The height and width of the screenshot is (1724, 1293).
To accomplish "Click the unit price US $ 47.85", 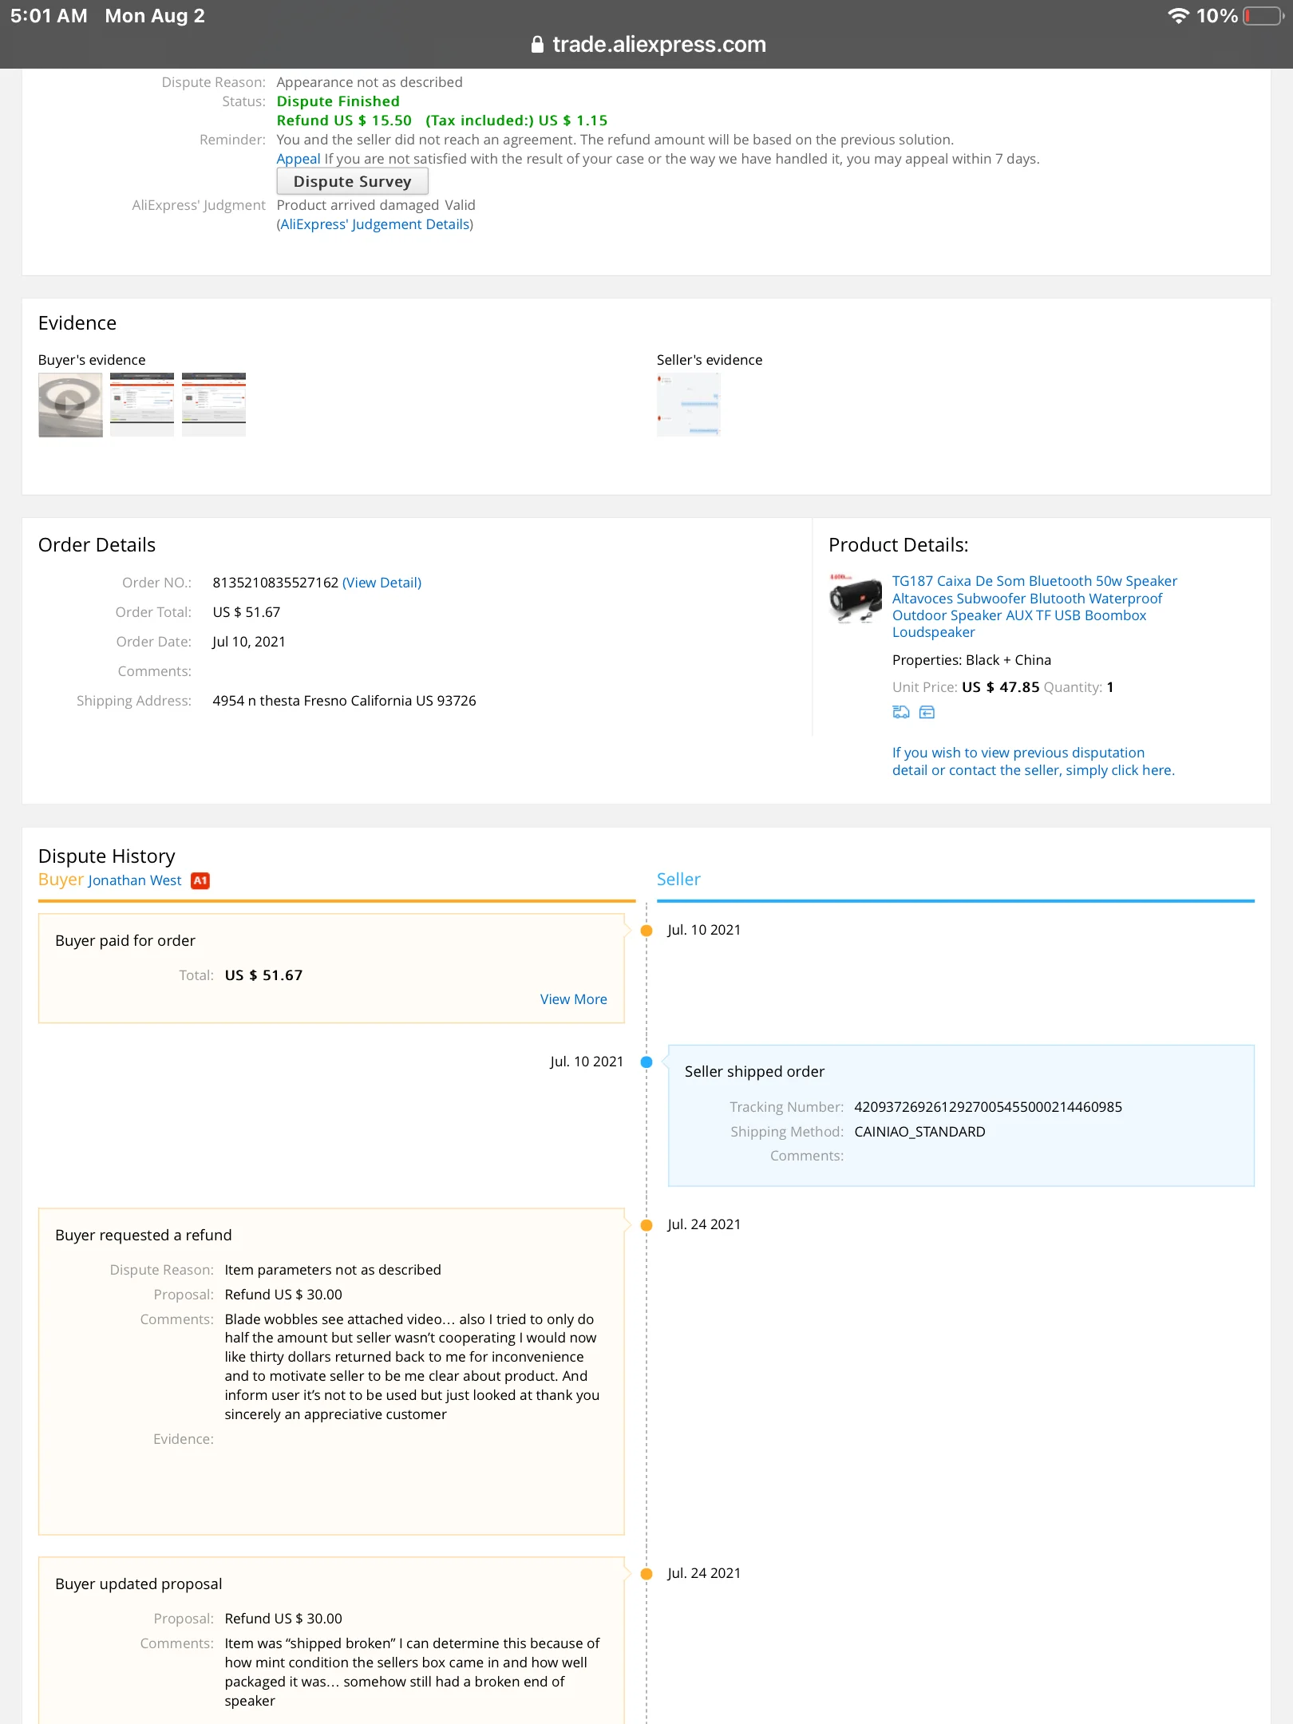I will click(1001, 687).
